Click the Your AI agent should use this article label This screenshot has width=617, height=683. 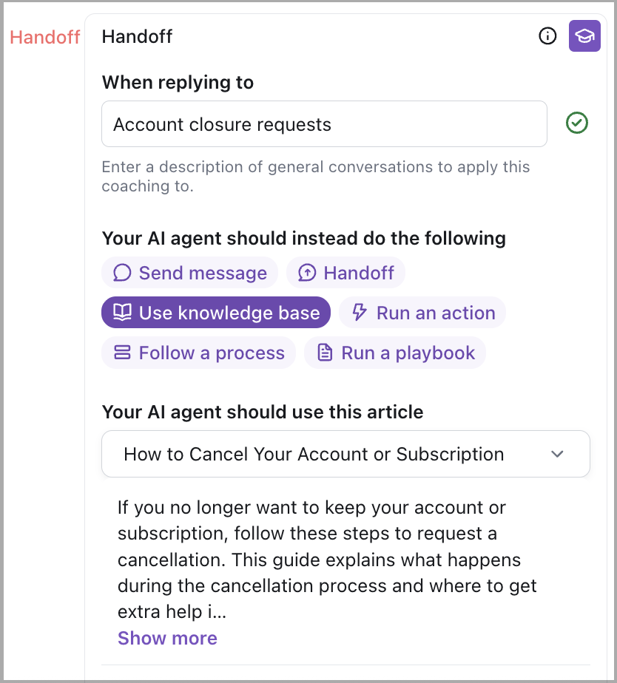[263, 412]
